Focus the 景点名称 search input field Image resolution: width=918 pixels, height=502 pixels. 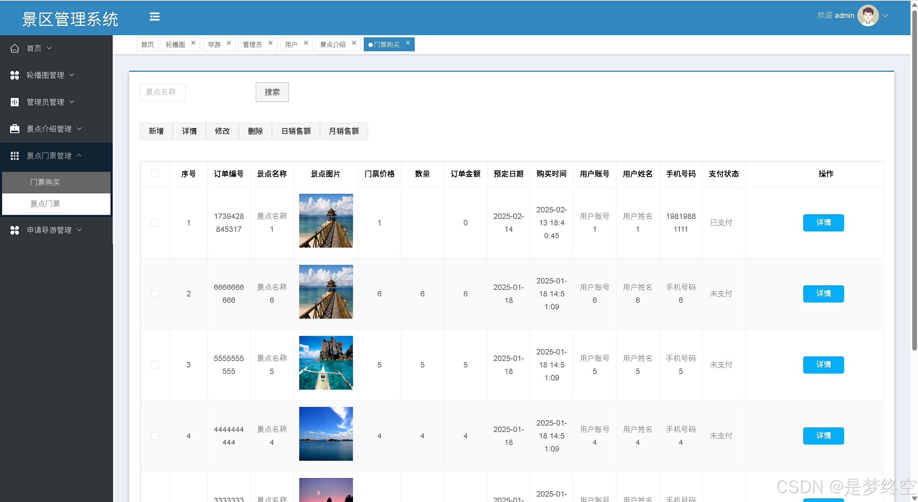click(x=163, y=92)
